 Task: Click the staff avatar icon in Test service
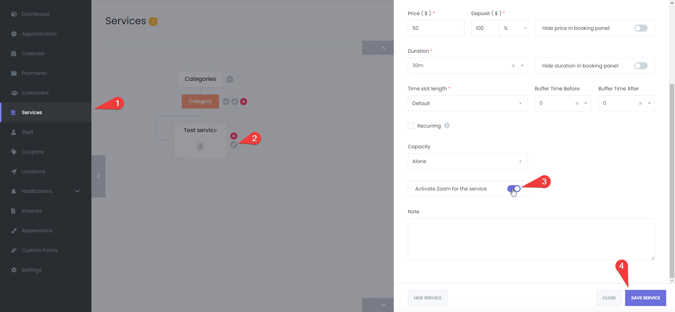point(200,147)
